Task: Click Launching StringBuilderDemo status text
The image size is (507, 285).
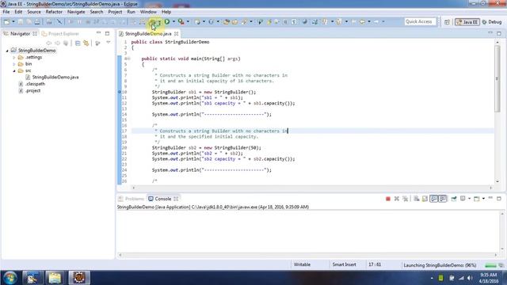Action: click(440, 265)
